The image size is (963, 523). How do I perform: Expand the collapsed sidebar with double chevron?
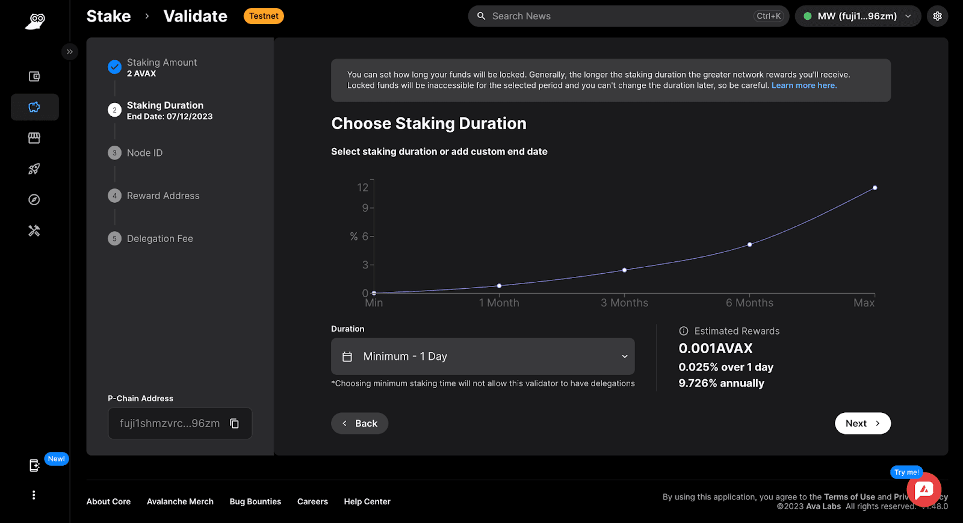pos(70,52)
